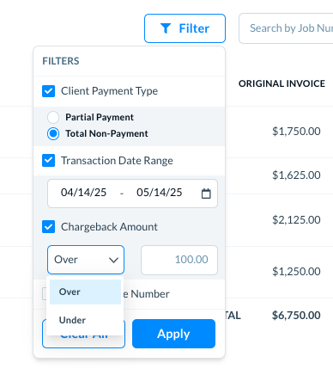Choose Over from the dropdown list
Viewport: 333px width, 375px height.
pos(85,292)
